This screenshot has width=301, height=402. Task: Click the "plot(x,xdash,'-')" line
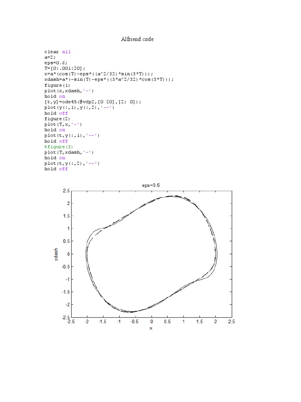click(69, 91)
